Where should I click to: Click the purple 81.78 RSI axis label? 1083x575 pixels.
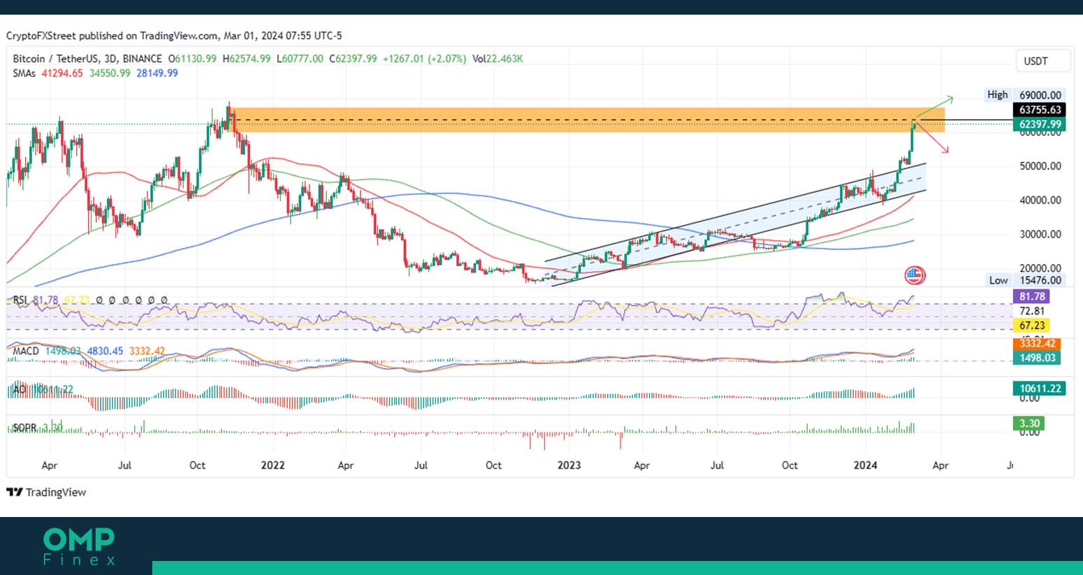[x=1031, y=297]
